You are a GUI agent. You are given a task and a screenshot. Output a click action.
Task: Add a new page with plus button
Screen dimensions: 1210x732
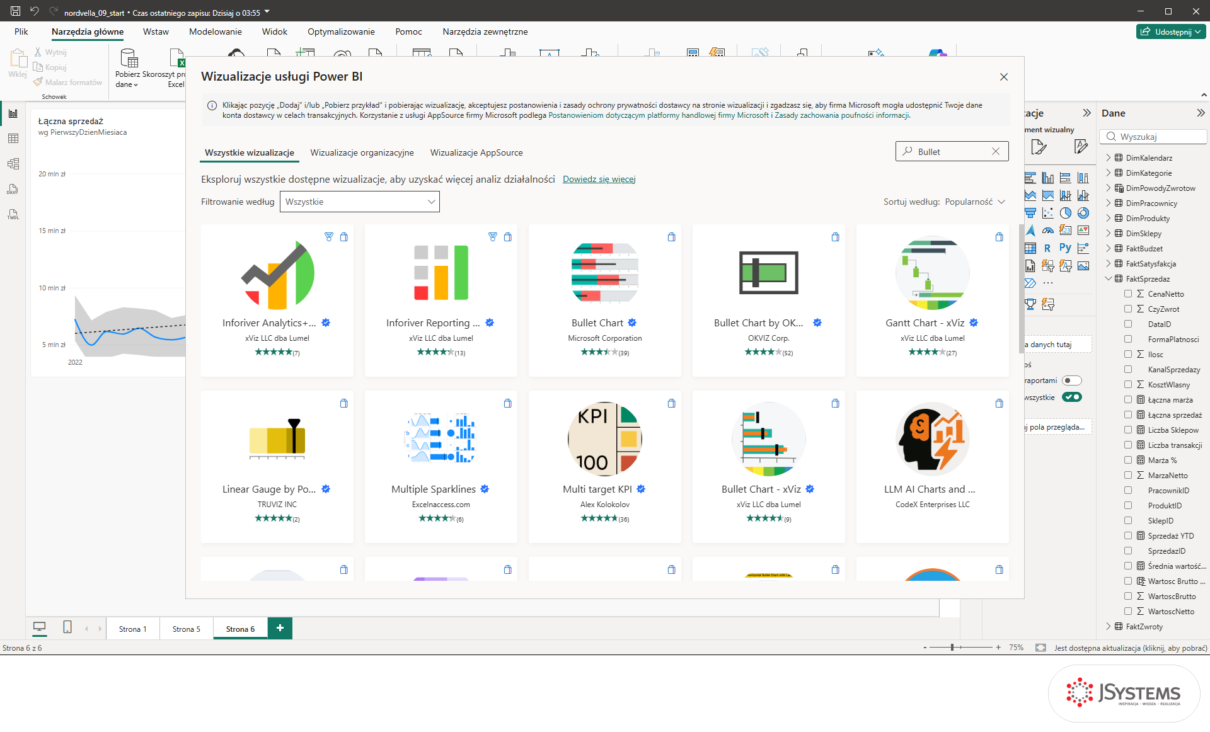(280, 628)
